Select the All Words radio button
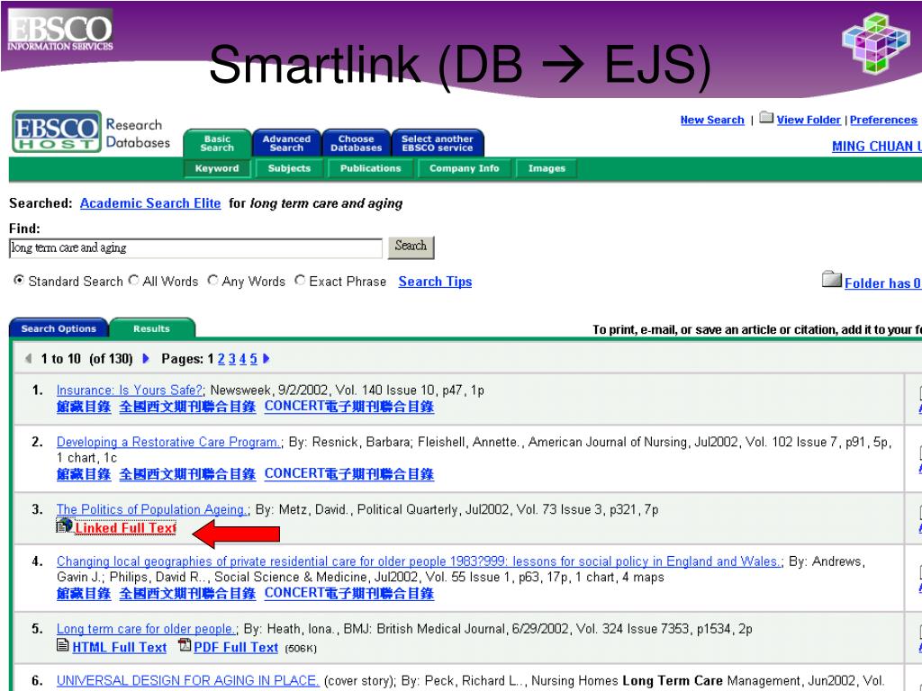The width and height of the screenshot is (922, 691). click(133, 281)
